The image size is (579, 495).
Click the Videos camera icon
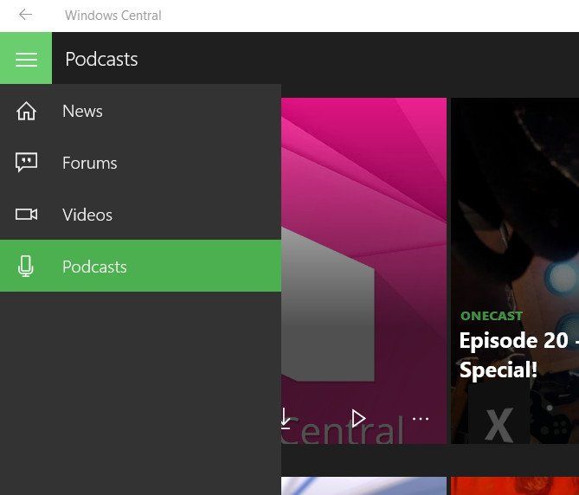pos(26,214)
